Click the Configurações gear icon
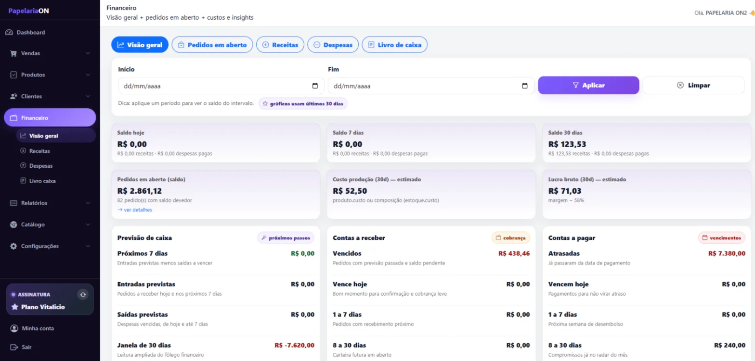 coord(13,246)
